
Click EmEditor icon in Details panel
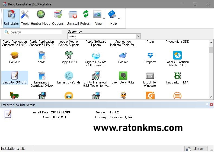pos(8,114)
